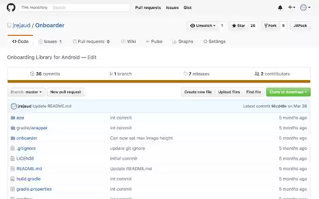Viewport: 319px width, 199px height.
Task: Open the Onboarder repository title link
Action: click(x=50, y=25)
